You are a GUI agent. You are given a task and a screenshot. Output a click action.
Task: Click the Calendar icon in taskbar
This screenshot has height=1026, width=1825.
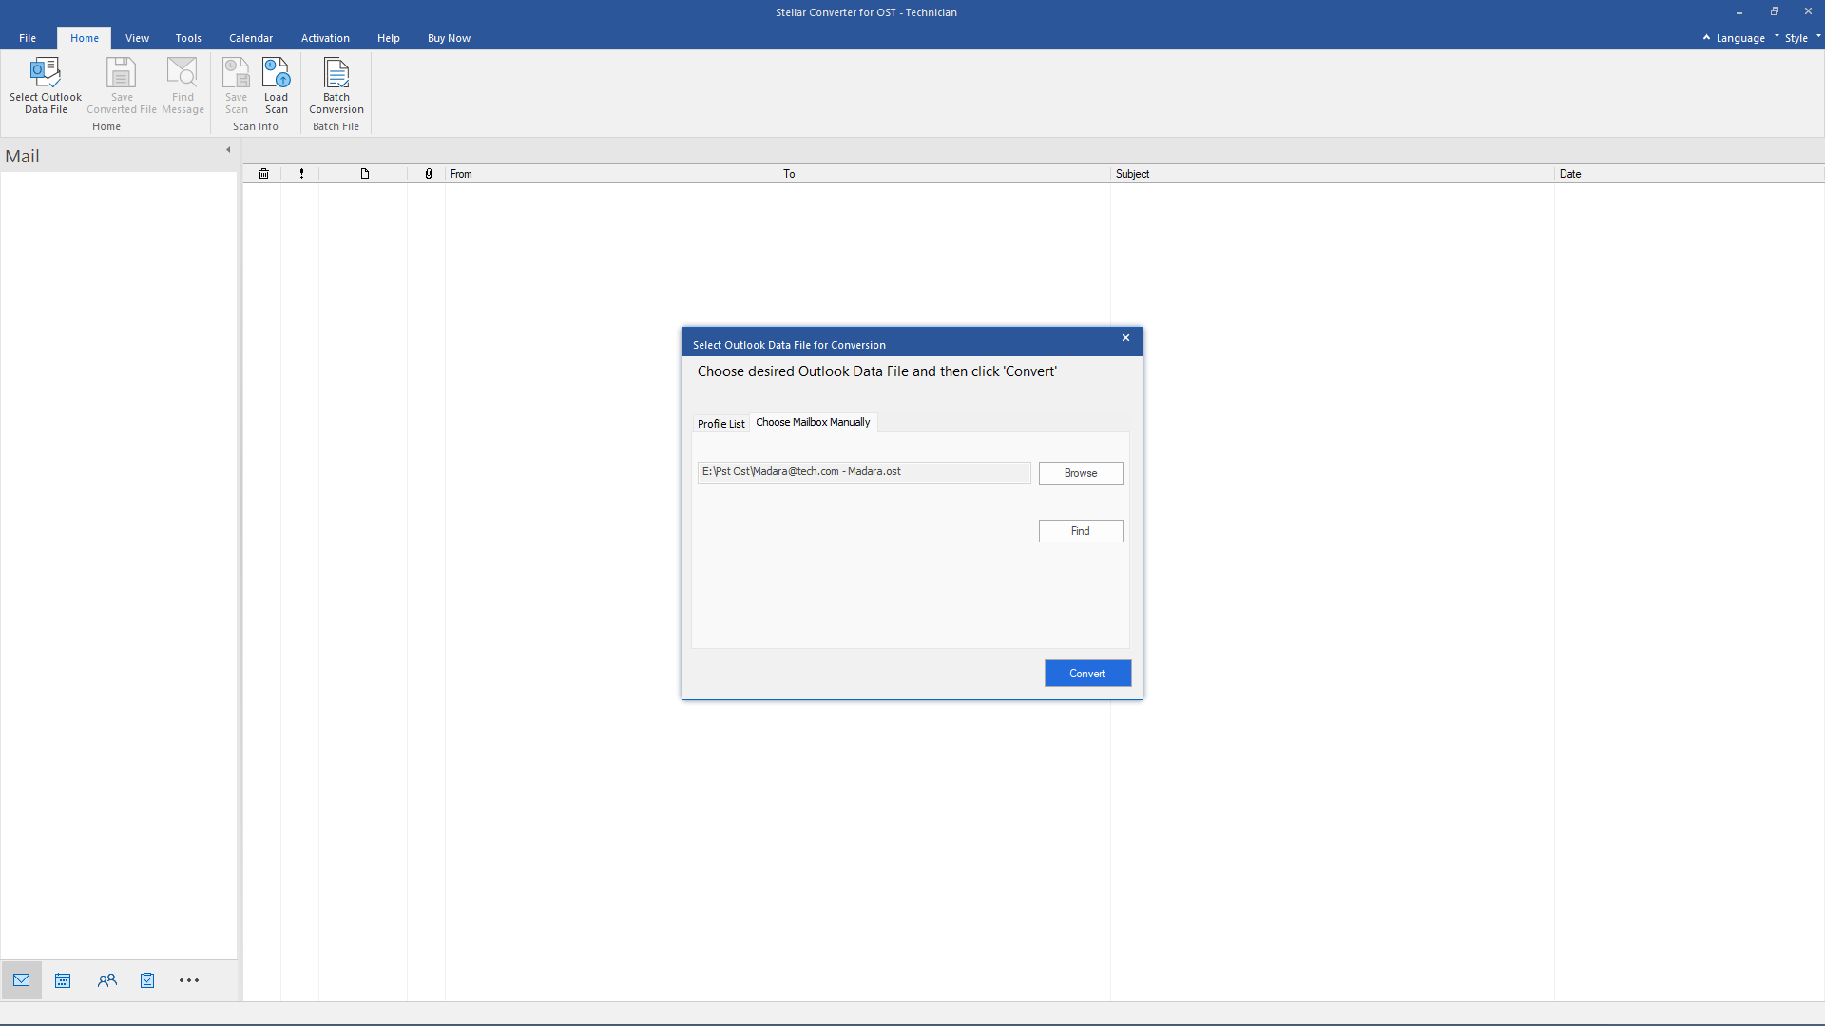63,981
